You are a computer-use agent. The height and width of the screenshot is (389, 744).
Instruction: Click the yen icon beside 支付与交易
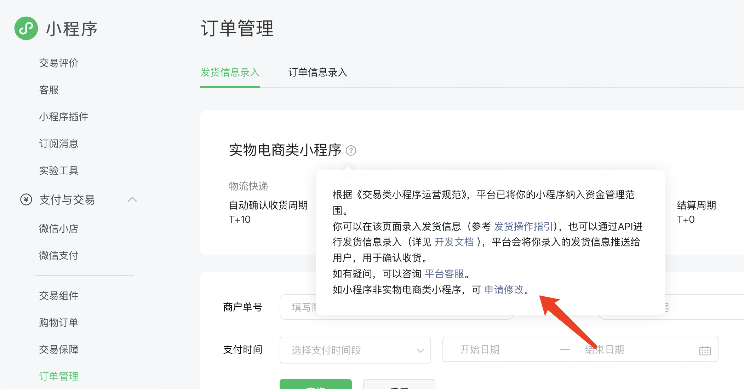coord(26,200)
